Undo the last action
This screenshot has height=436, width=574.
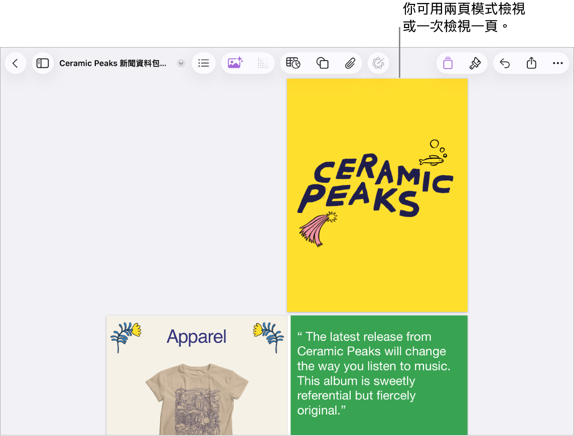(505, 63)
